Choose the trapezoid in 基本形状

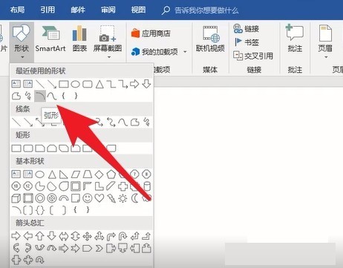88,174
